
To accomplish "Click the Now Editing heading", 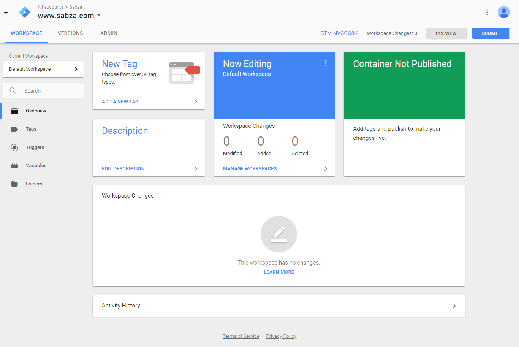I will point(247,64).
